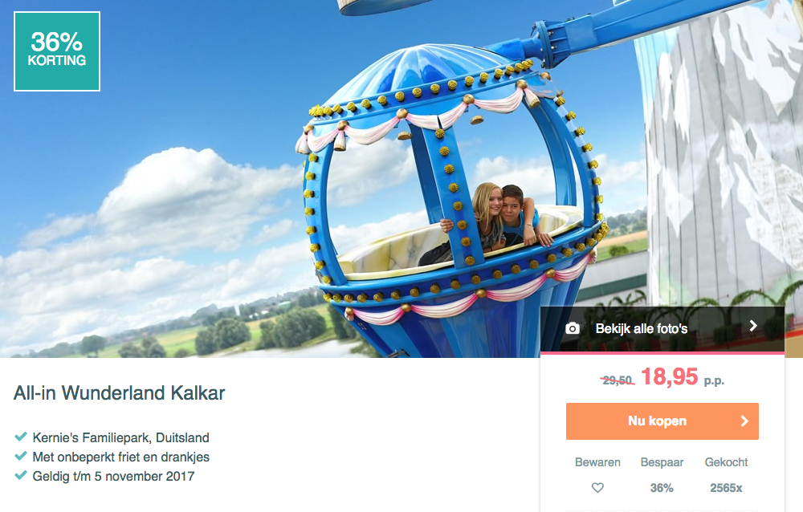
Task: Click the Bespaar 36% savings indicator
Action: pos(662,475)
